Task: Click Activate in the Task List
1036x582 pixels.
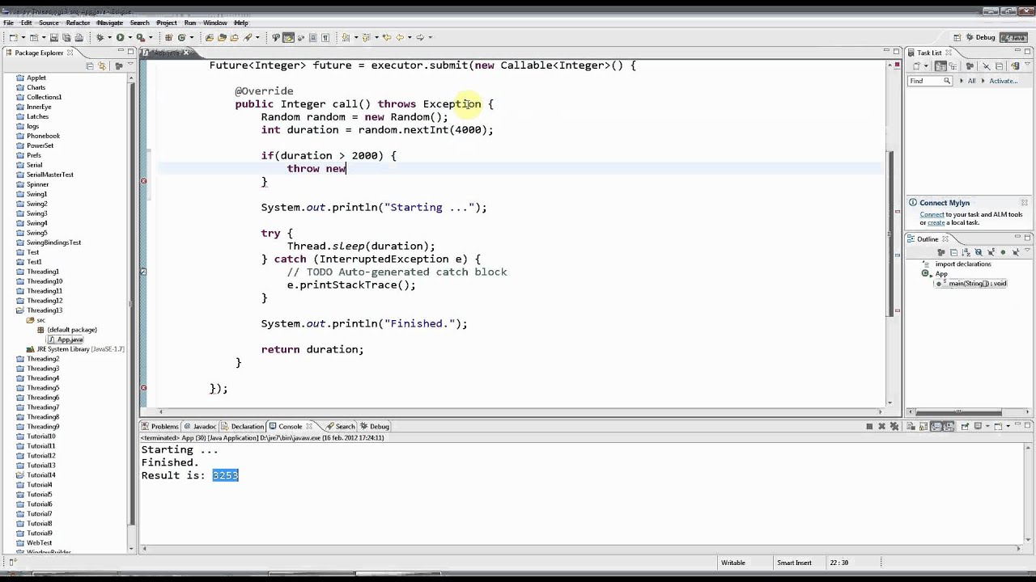Action: 1004,81
